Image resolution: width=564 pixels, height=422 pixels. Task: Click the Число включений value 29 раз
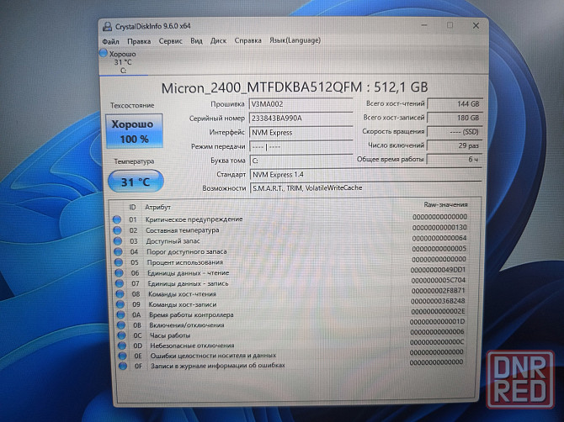coord(455,145)
